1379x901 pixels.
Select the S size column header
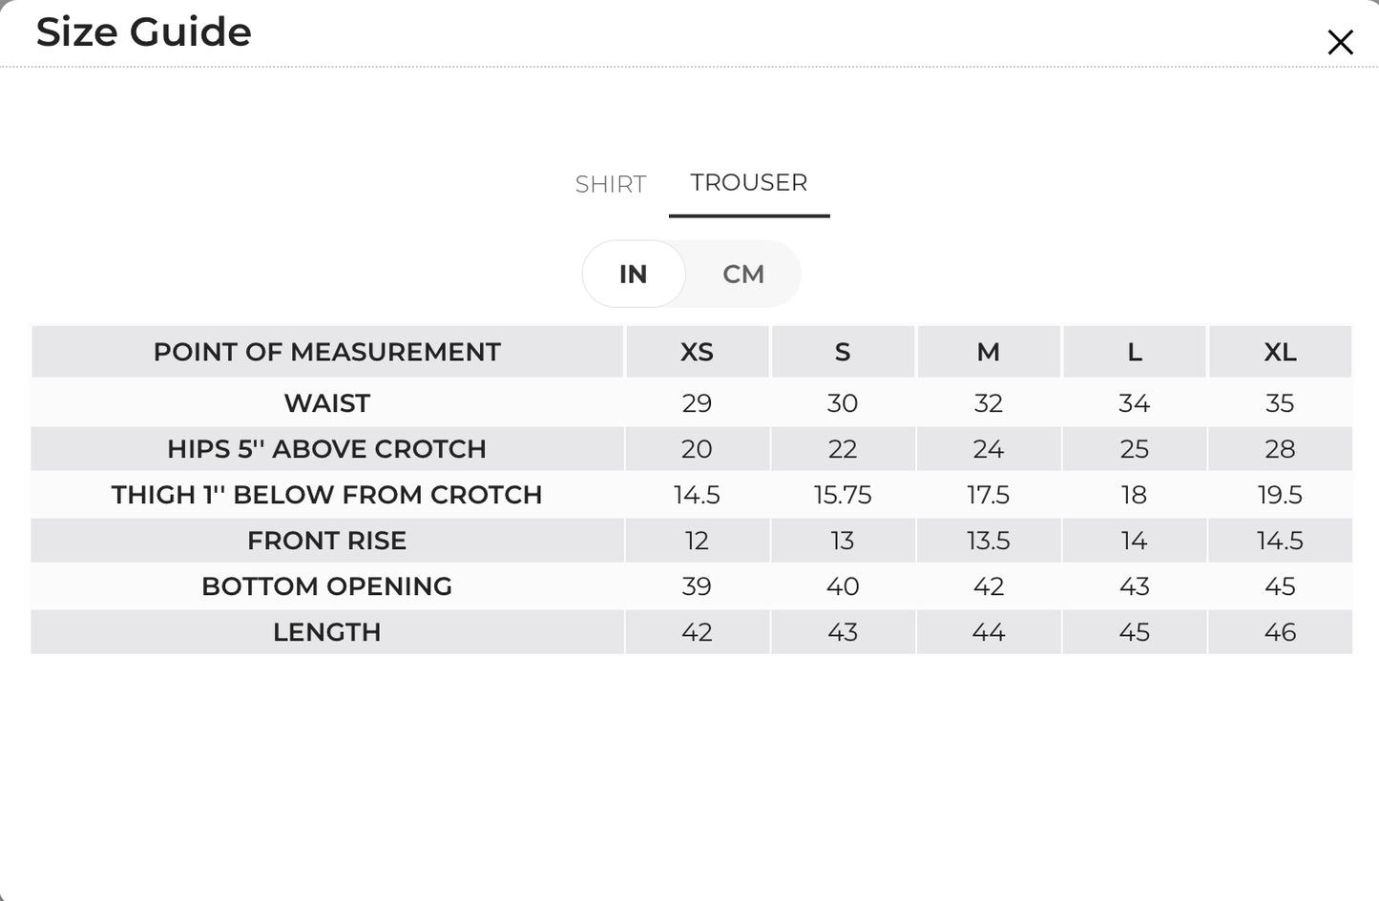(x=843, y=352)
